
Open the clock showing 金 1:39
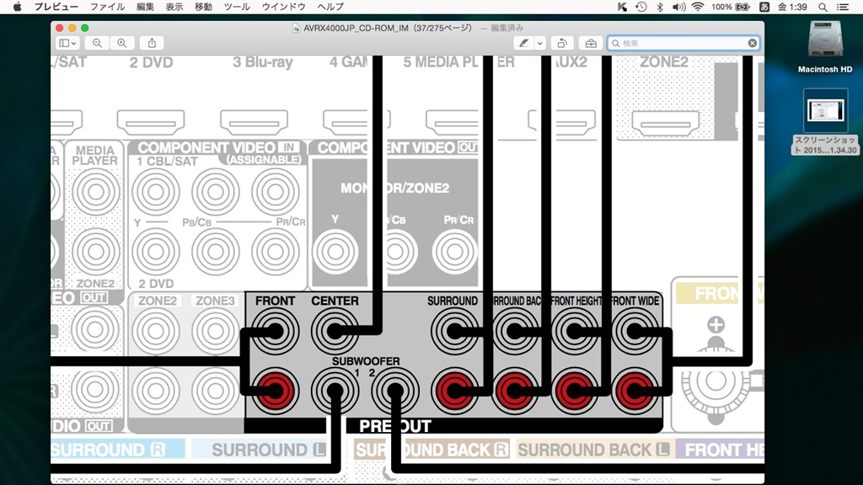click(x=792, y=7)
